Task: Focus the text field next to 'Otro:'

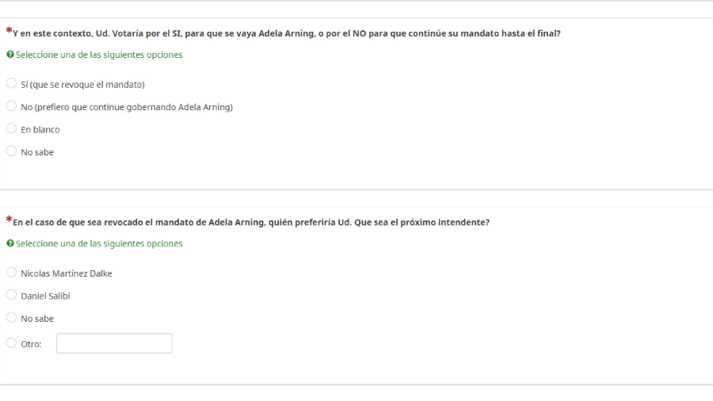Action: (x=114, y=344)
